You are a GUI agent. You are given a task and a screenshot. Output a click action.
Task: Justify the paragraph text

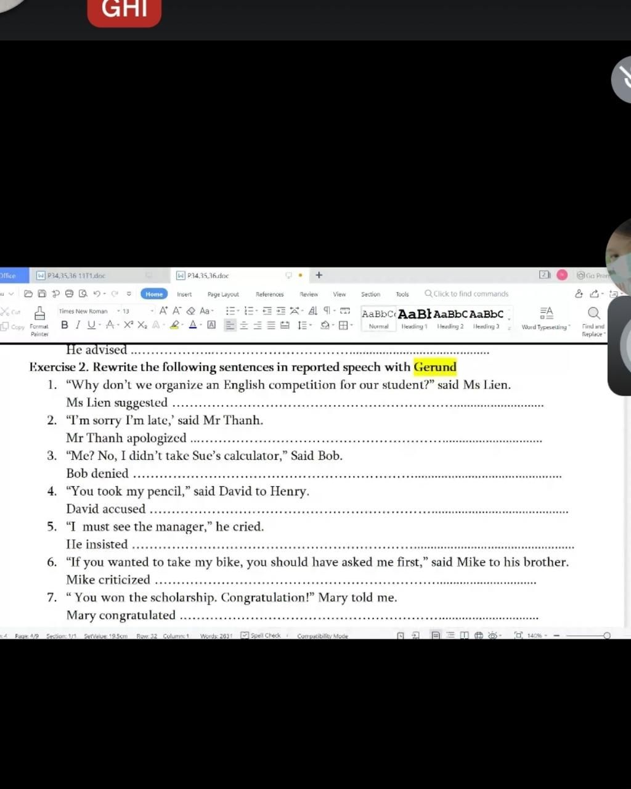tap(271, 325)
